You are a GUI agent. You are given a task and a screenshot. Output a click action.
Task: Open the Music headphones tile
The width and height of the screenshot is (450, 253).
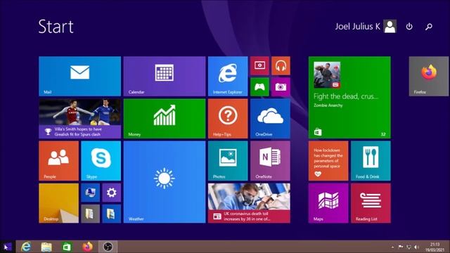(x=281, y=65)
